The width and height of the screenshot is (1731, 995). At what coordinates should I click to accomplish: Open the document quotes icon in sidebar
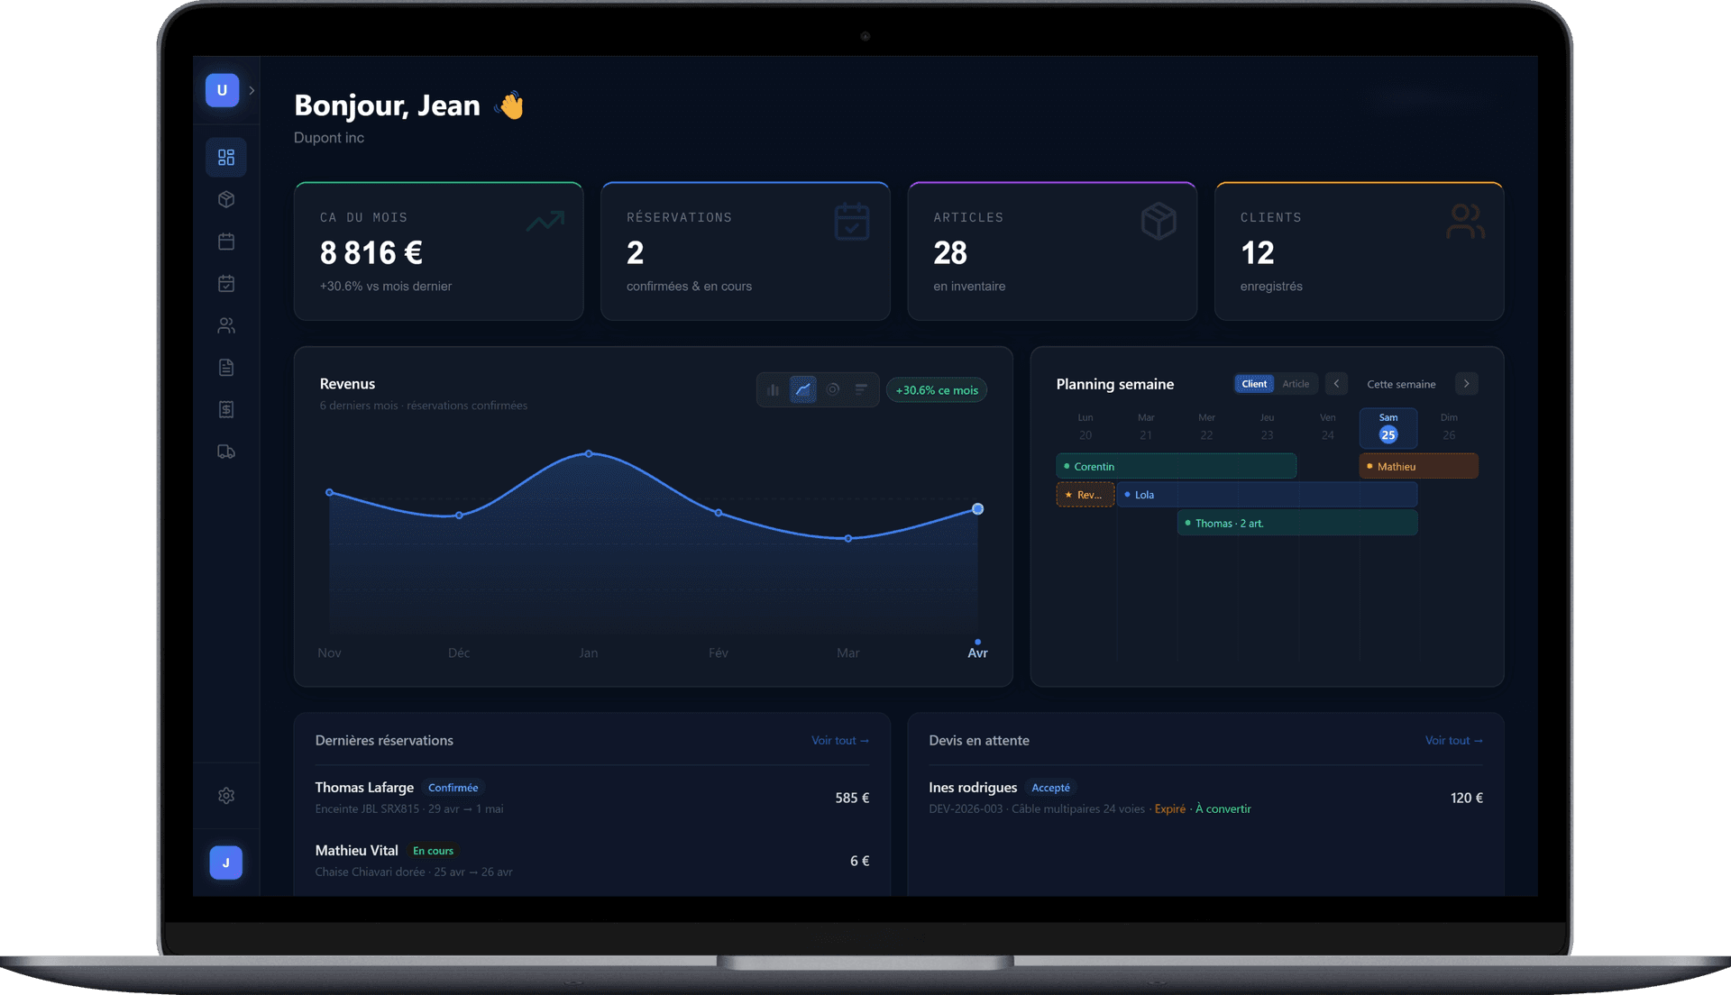[x=226, y=368]
